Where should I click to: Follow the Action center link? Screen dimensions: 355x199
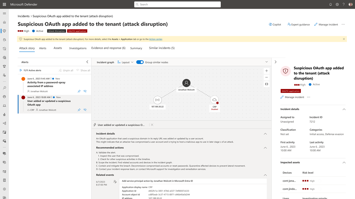pyautogui.click(x=155, y=39)
